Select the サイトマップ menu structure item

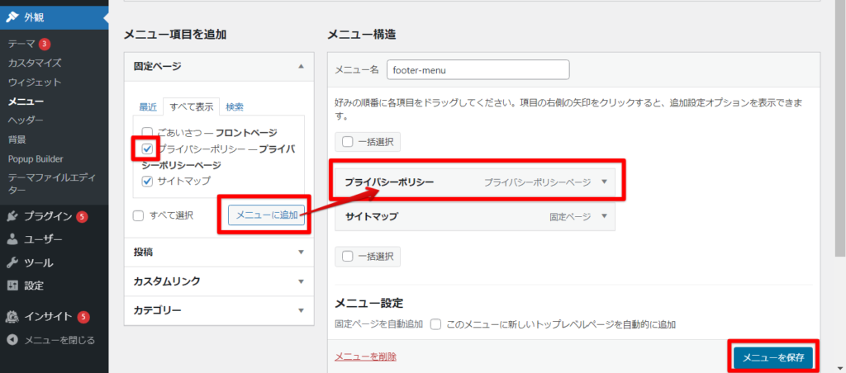[475, 217]
